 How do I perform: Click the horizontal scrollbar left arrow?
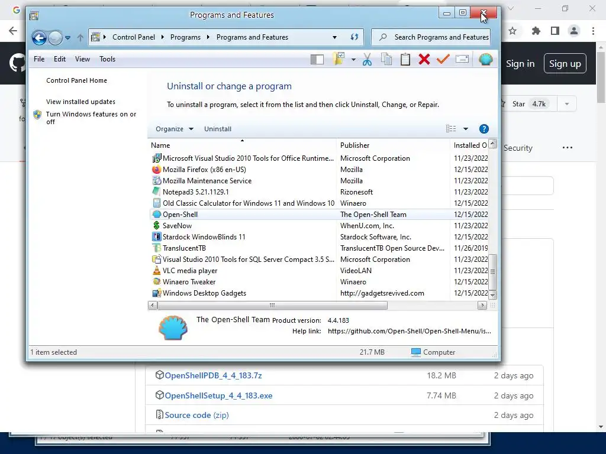pyautogui.click(x=153, y=306)
